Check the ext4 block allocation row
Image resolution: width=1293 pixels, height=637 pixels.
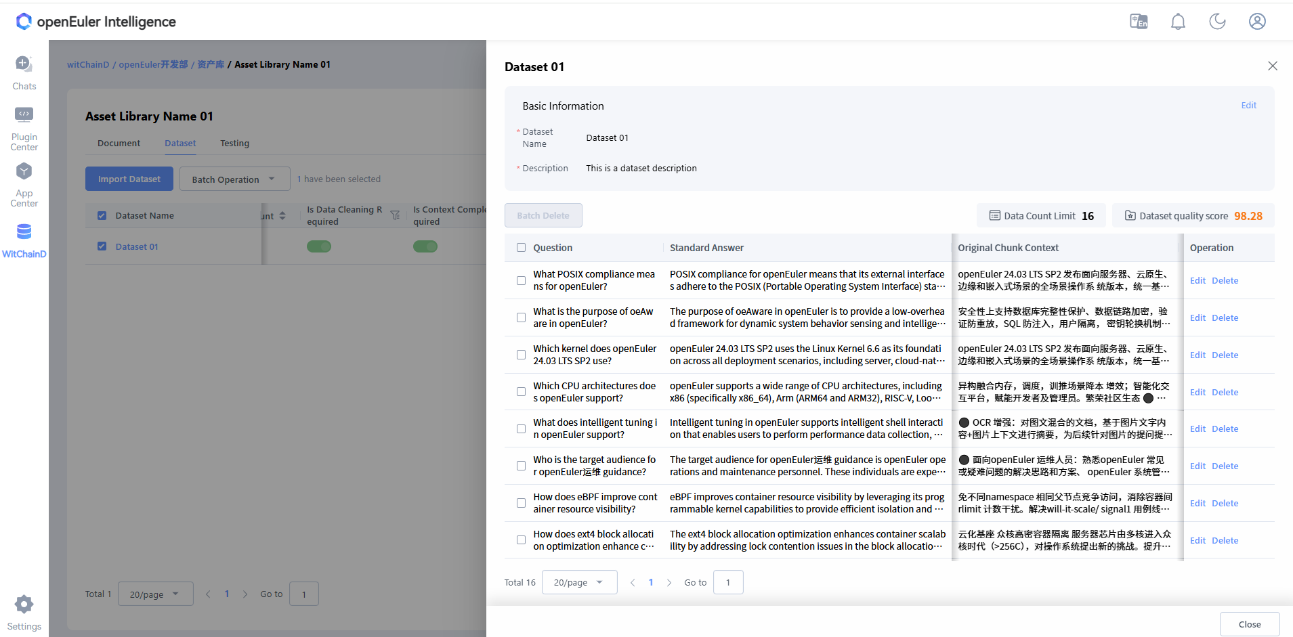pos(521,540)
